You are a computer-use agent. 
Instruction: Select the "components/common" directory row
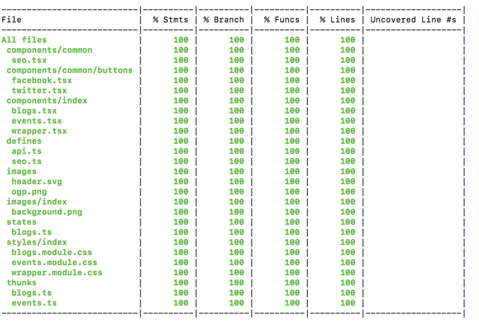[50, 50]
